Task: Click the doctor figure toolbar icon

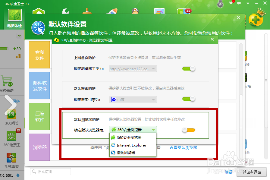Action: [x=135, y=11]
